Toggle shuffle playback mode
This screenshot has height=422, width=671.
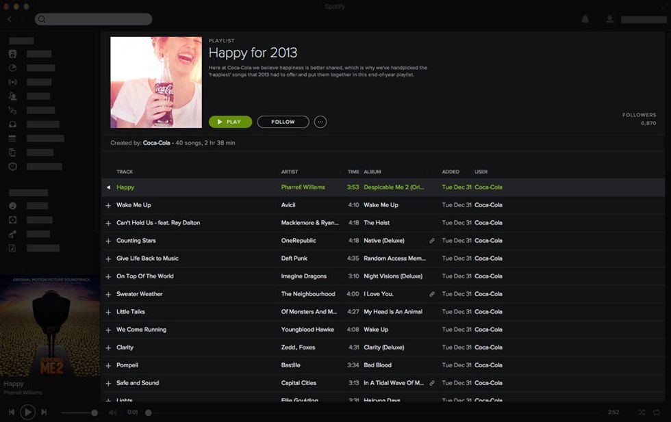tap(642, 412)
